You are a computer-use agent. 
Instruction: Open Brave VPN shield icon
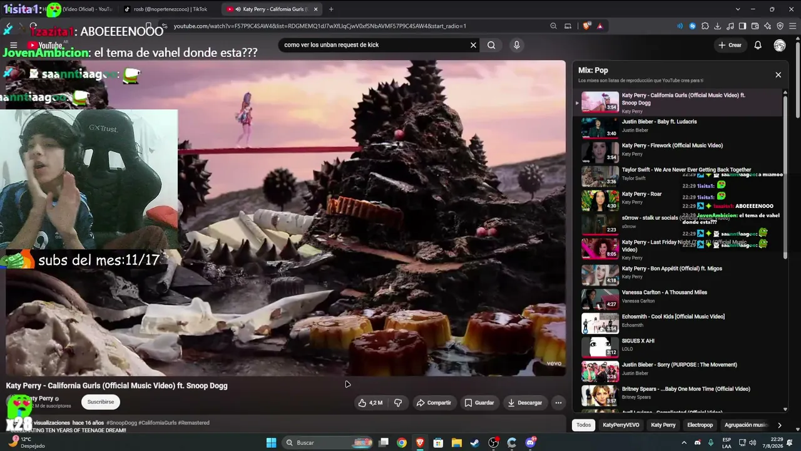click(x=780, y=26)
